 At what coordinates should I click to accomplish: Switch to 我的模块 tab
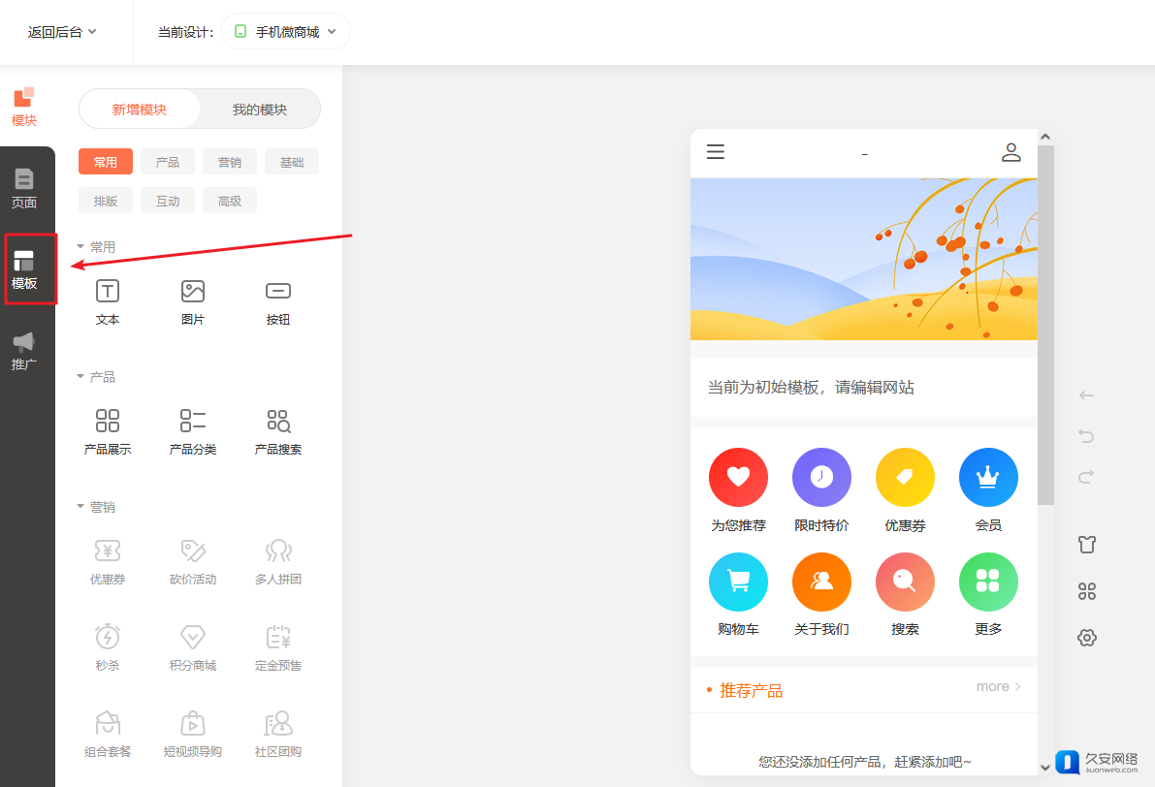point(260,110)
